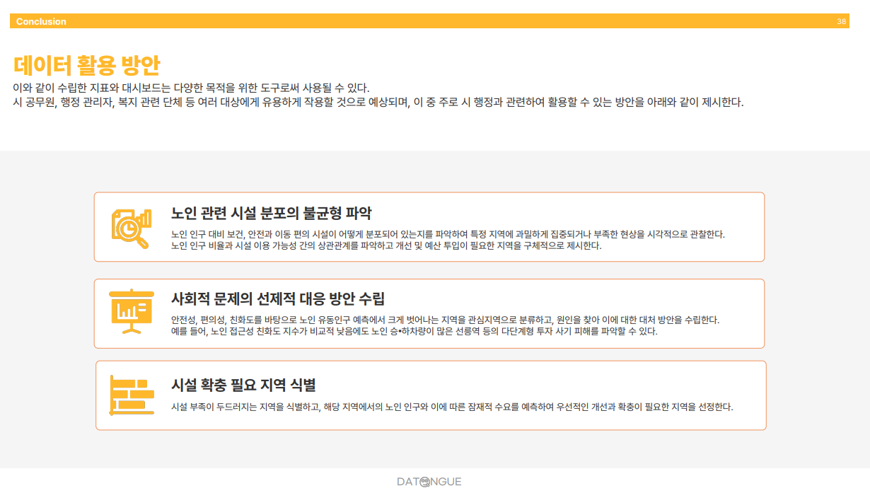Click the Conclusion section label in the header bar
The height and width of the screenshot is (493, 870).
(x=41, y=21)
